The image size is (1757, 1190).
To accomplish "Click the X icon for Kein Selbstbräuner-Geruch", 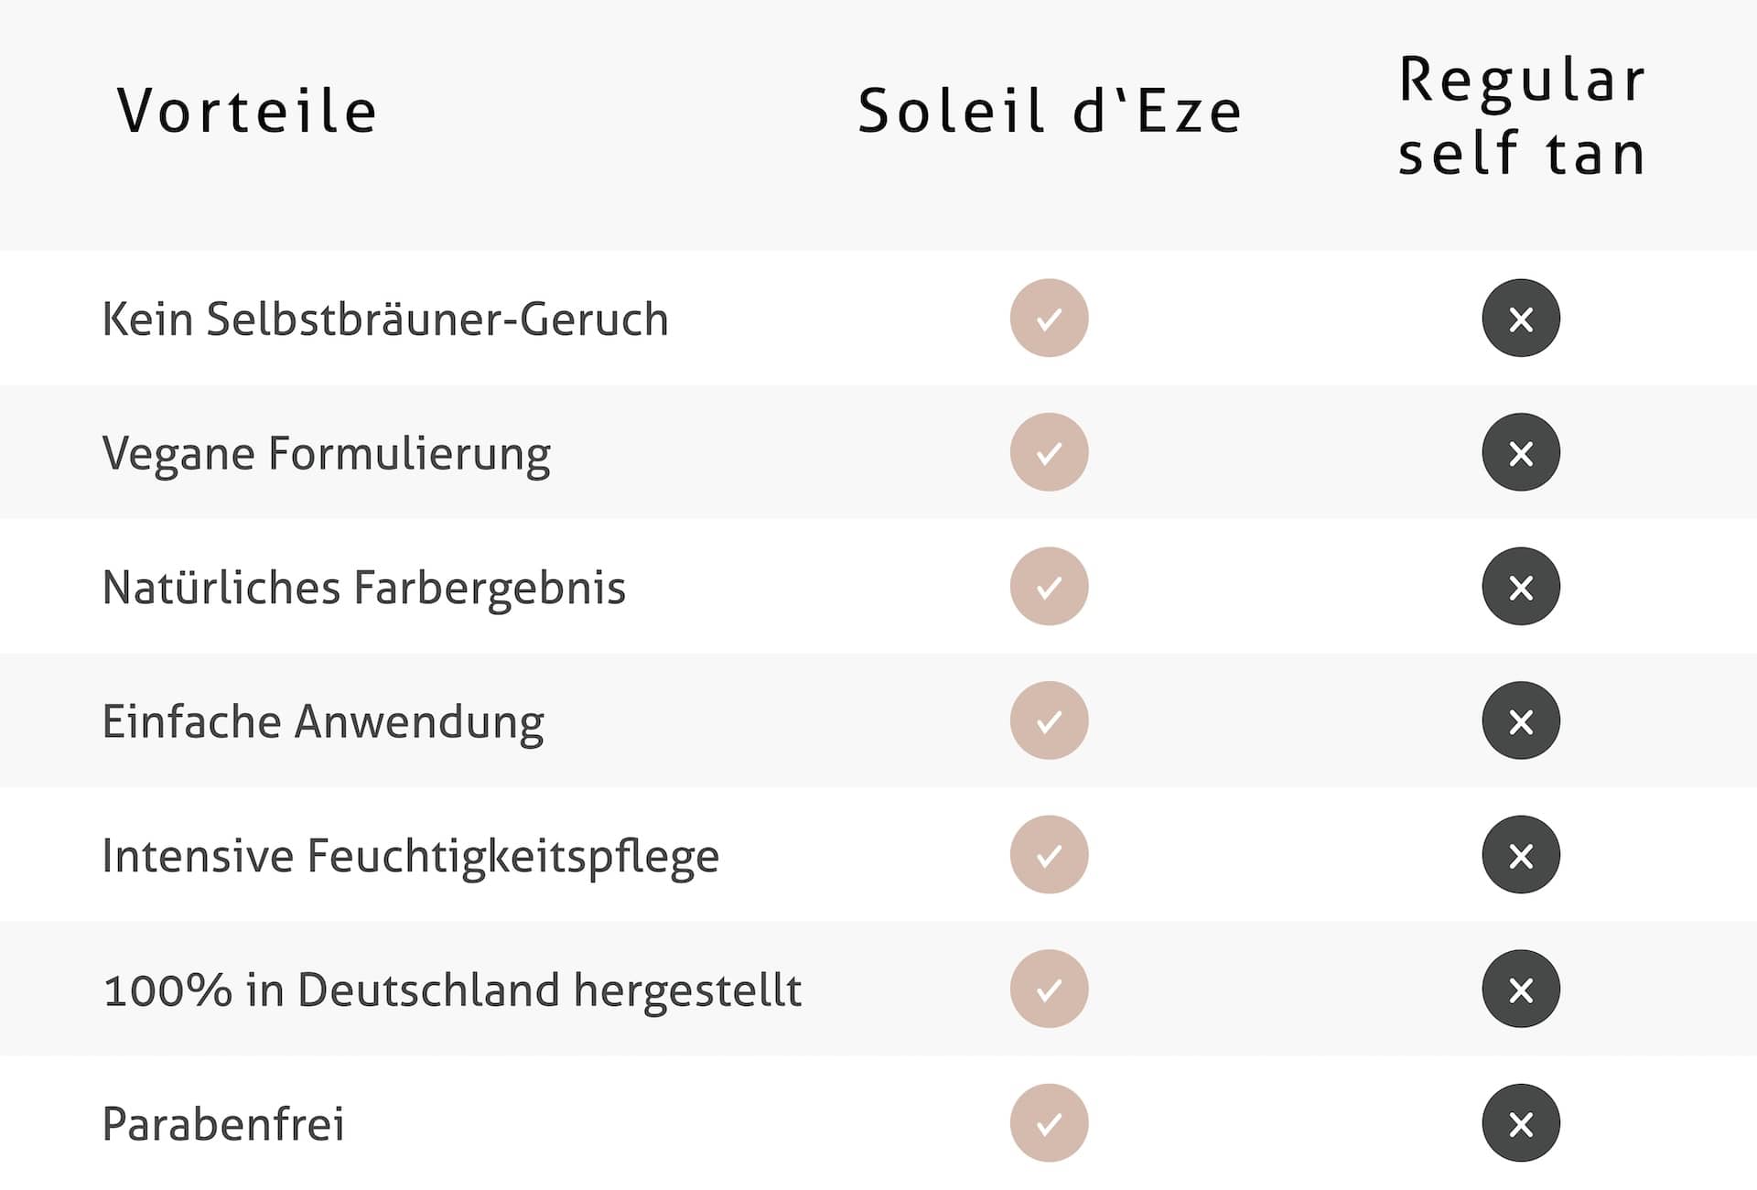I will tap(1521, 319).
